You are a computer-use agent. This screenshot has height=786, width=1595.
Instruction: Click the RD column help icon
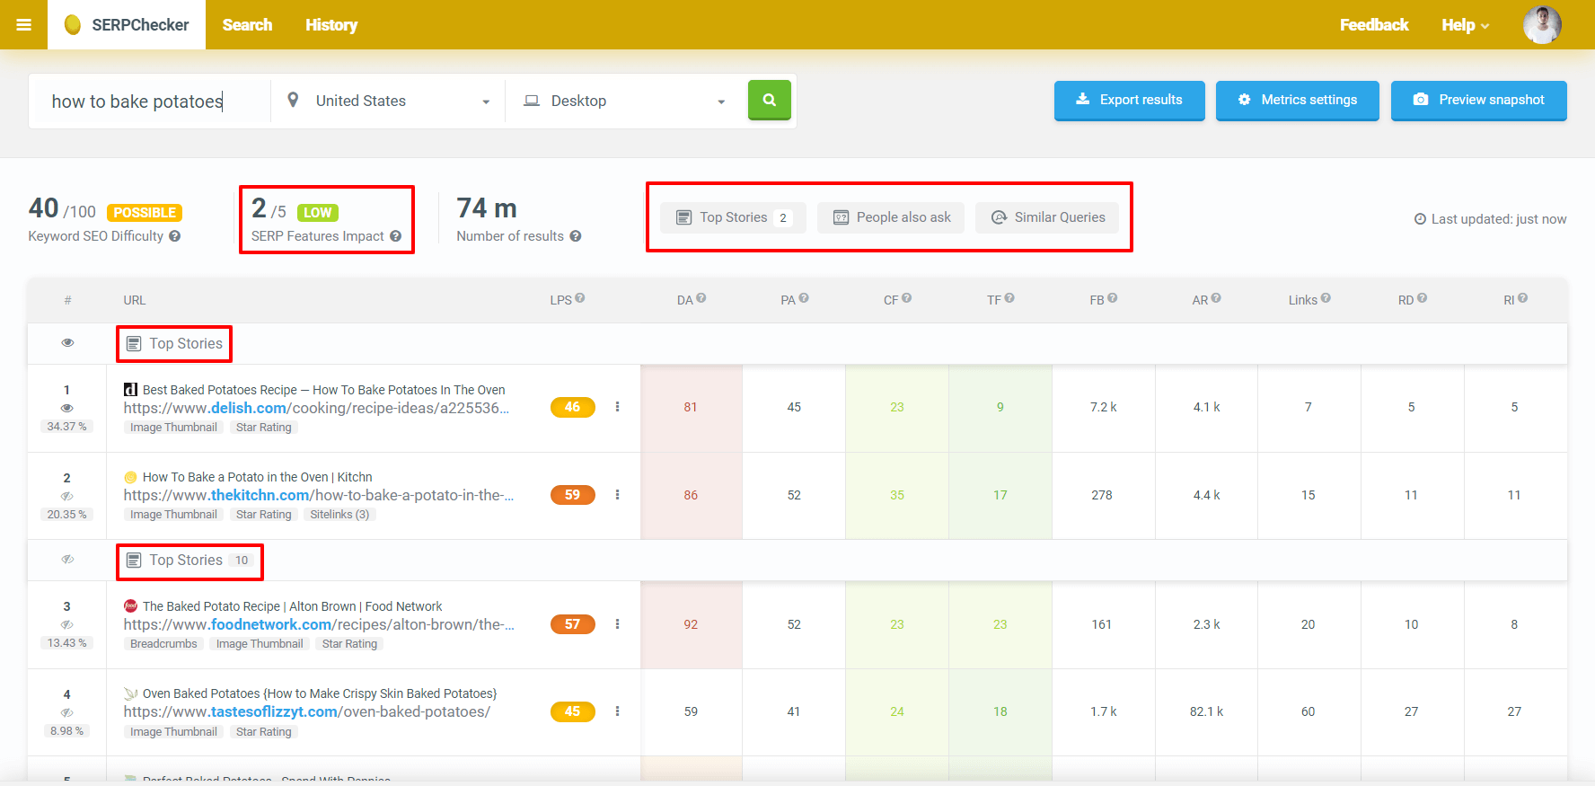tap(1423, 298)
